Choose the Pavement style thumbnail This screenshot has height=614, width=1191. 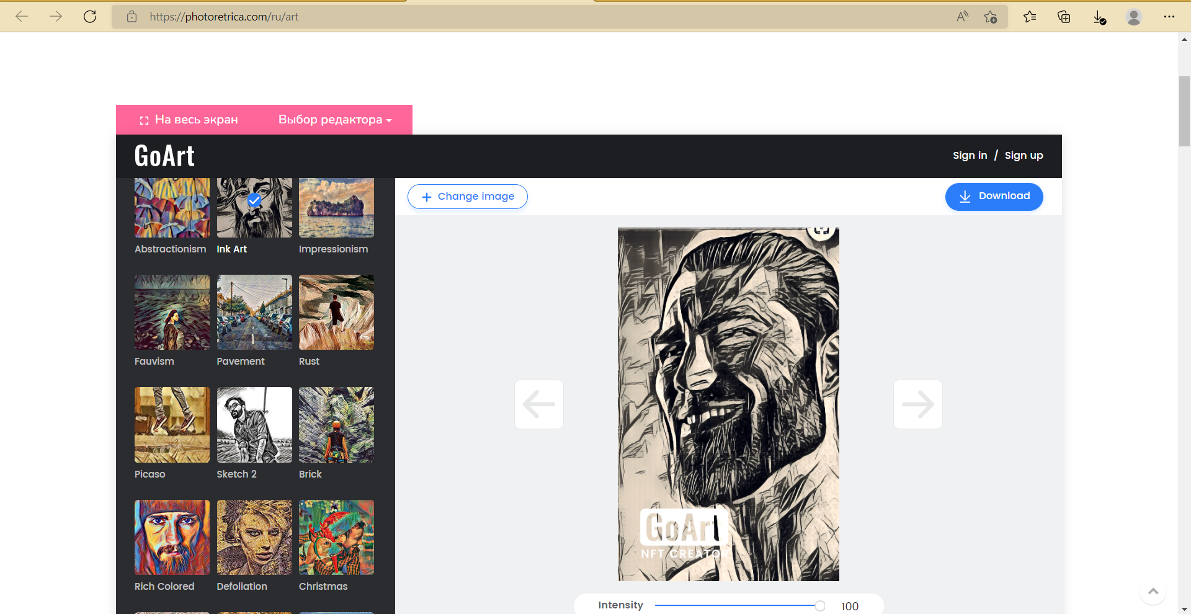[254, 312]
